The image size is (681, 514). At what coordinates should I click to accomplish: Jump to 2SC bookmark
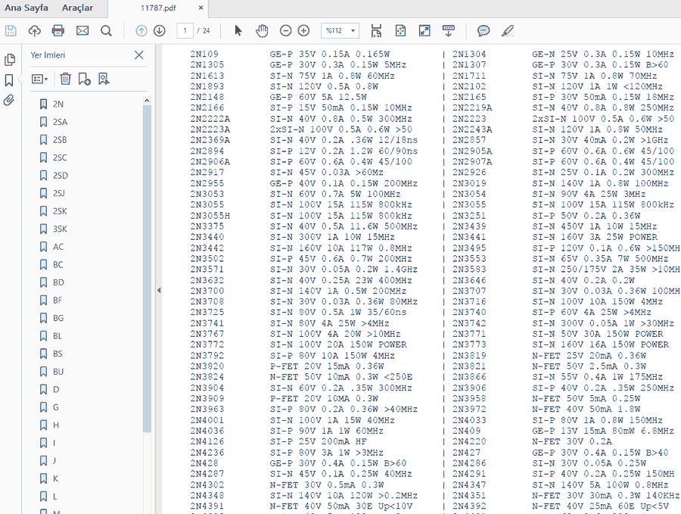point(60,157)
